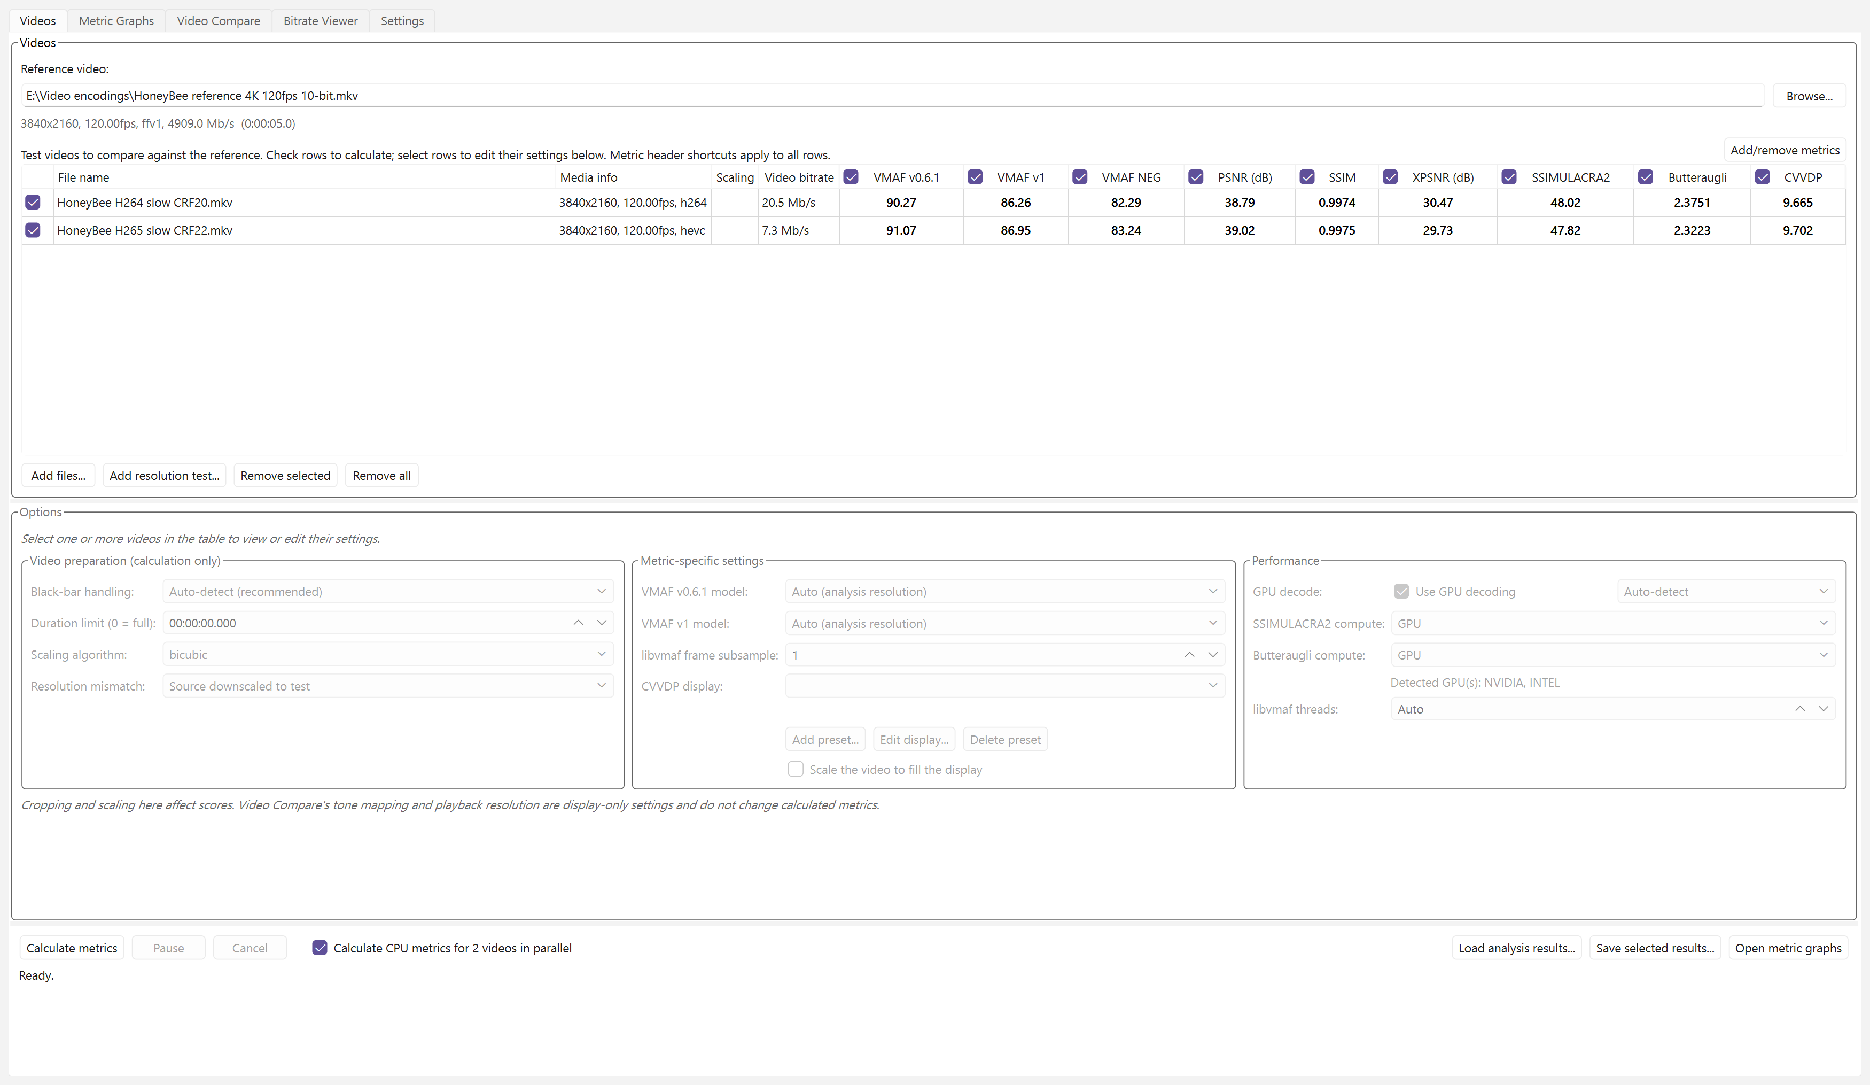Toggle the SSIMULACRA2 header checkbox

point(1509,177)
